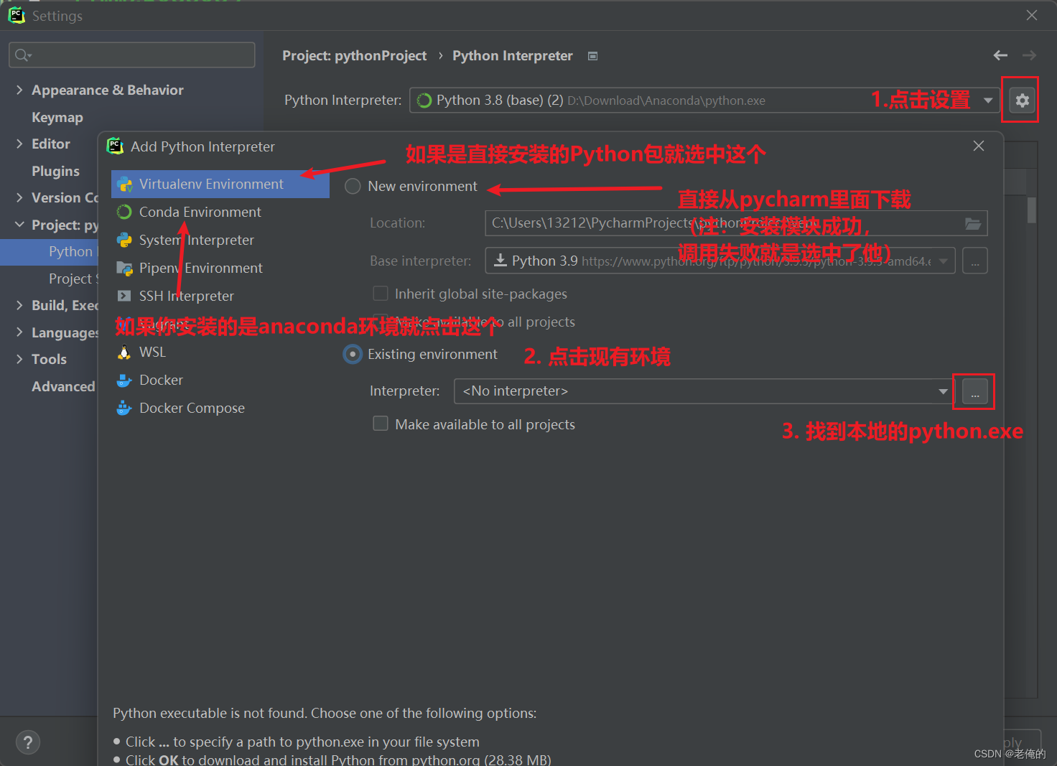Click the folder browse icon in Location
The width and height of the screenshot is (1057, 766).
pyautogui.click(x=973, y=223)
